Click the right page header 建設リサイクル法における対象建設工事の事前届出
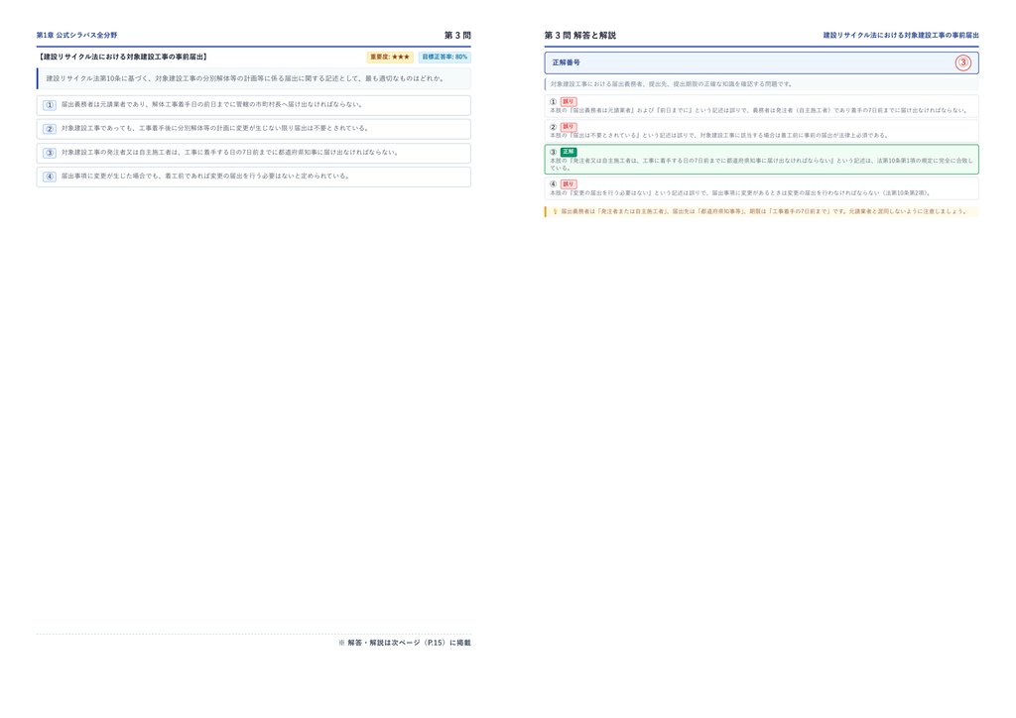 [x=901, y=35]
